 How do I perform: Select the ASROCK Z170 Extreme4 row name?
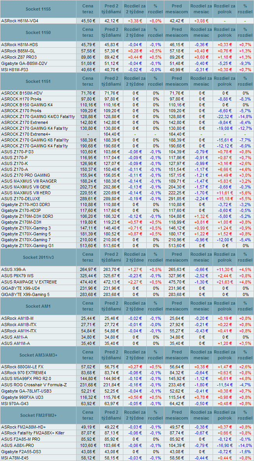pyautogui.click(x=25, y=123)
